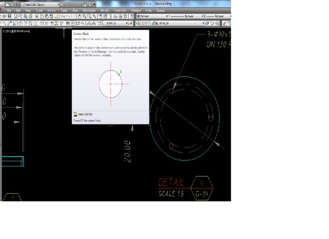Toggle the layer lock padlock icon

(x=153, y=23)
